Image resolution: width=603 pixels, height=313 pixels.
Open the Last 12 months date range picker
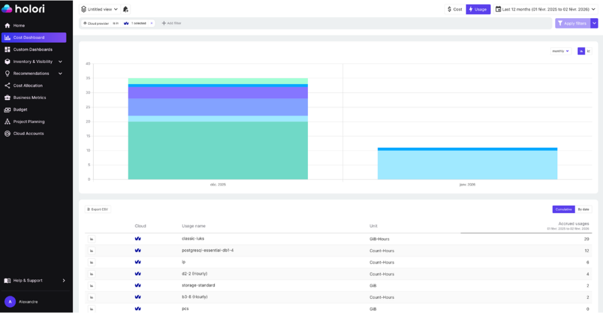(546, 9)
